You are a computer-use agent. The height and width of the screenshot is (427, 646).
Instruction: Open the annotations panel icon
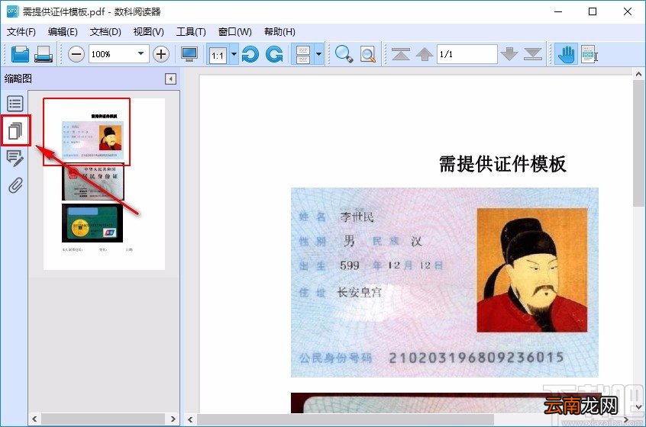point(15,158)
